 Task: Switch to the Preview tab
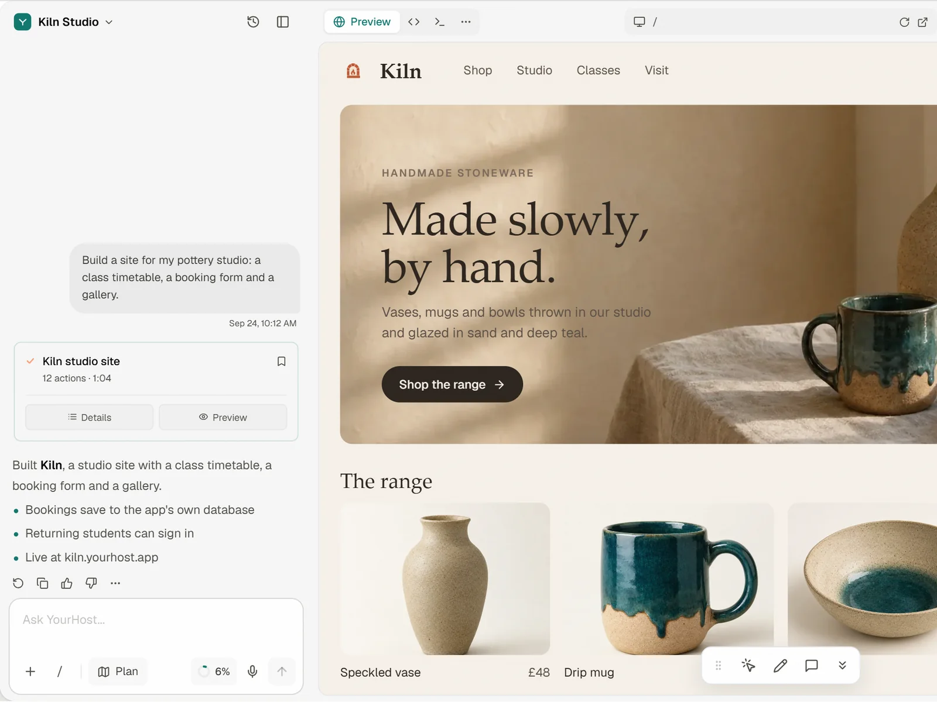[x=362, y=22]
